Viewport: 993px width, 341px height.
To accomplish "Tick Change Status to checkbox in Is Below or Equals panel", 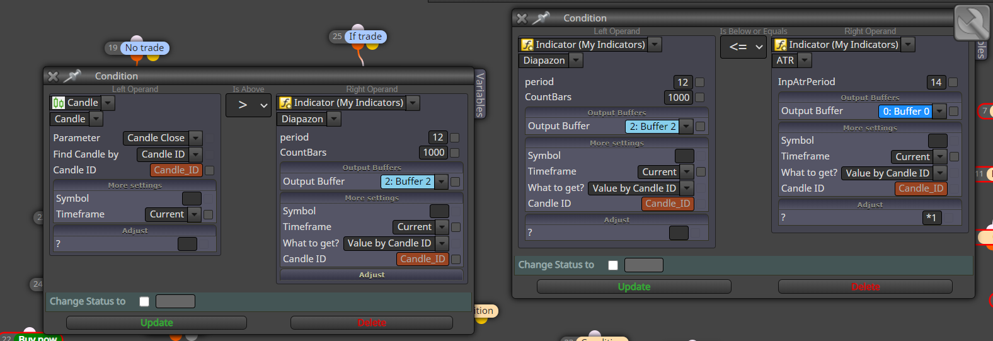I will (x=613, y=265).
